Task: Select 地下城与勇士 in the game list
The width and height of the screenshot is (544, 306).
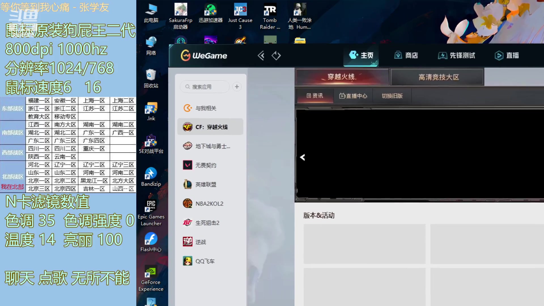Action: pyautogui.click(x=210, y=146)
